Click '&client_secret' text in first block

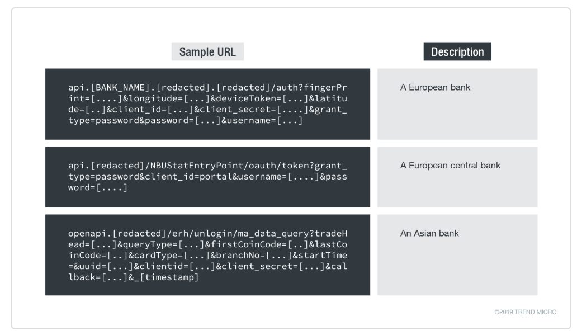(x=232, y=110)
